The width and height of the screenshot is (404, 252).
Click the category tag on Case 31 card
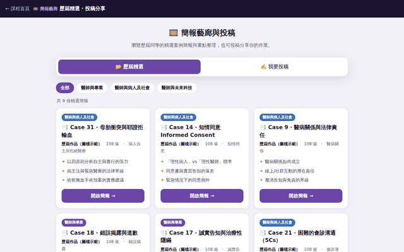pyautogui.click(x=80, y=117)
